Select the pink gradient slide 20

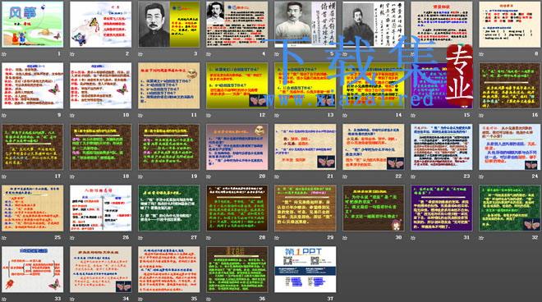coord(237,147)
